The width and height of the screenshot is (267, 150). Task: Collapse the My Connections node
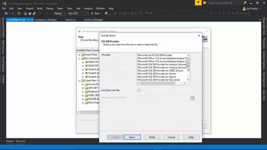tap(79, 58)
